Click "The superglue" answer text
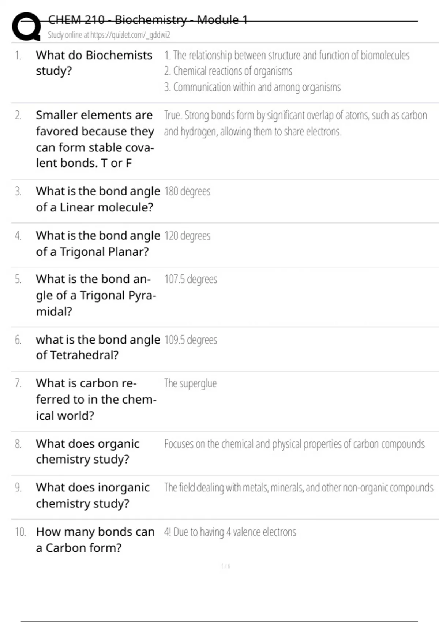Screen dimensions: 439x622 click(190, 383)
